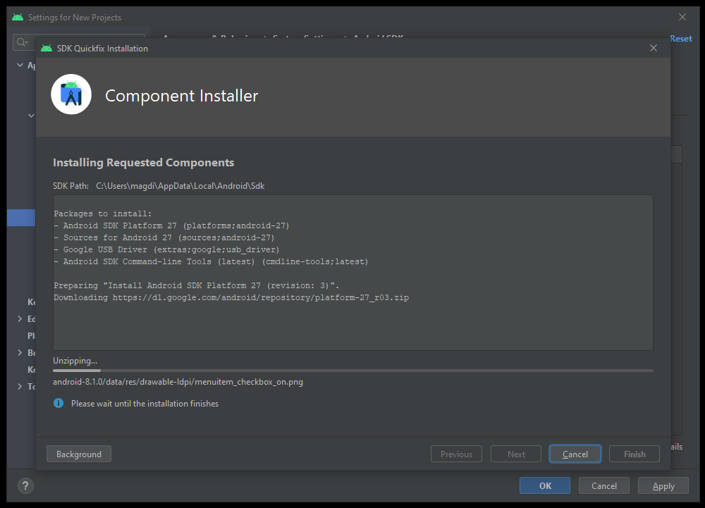Click the Reset link in Settings window
This screenshot has width=705, height=508.
tap(681, 39)
